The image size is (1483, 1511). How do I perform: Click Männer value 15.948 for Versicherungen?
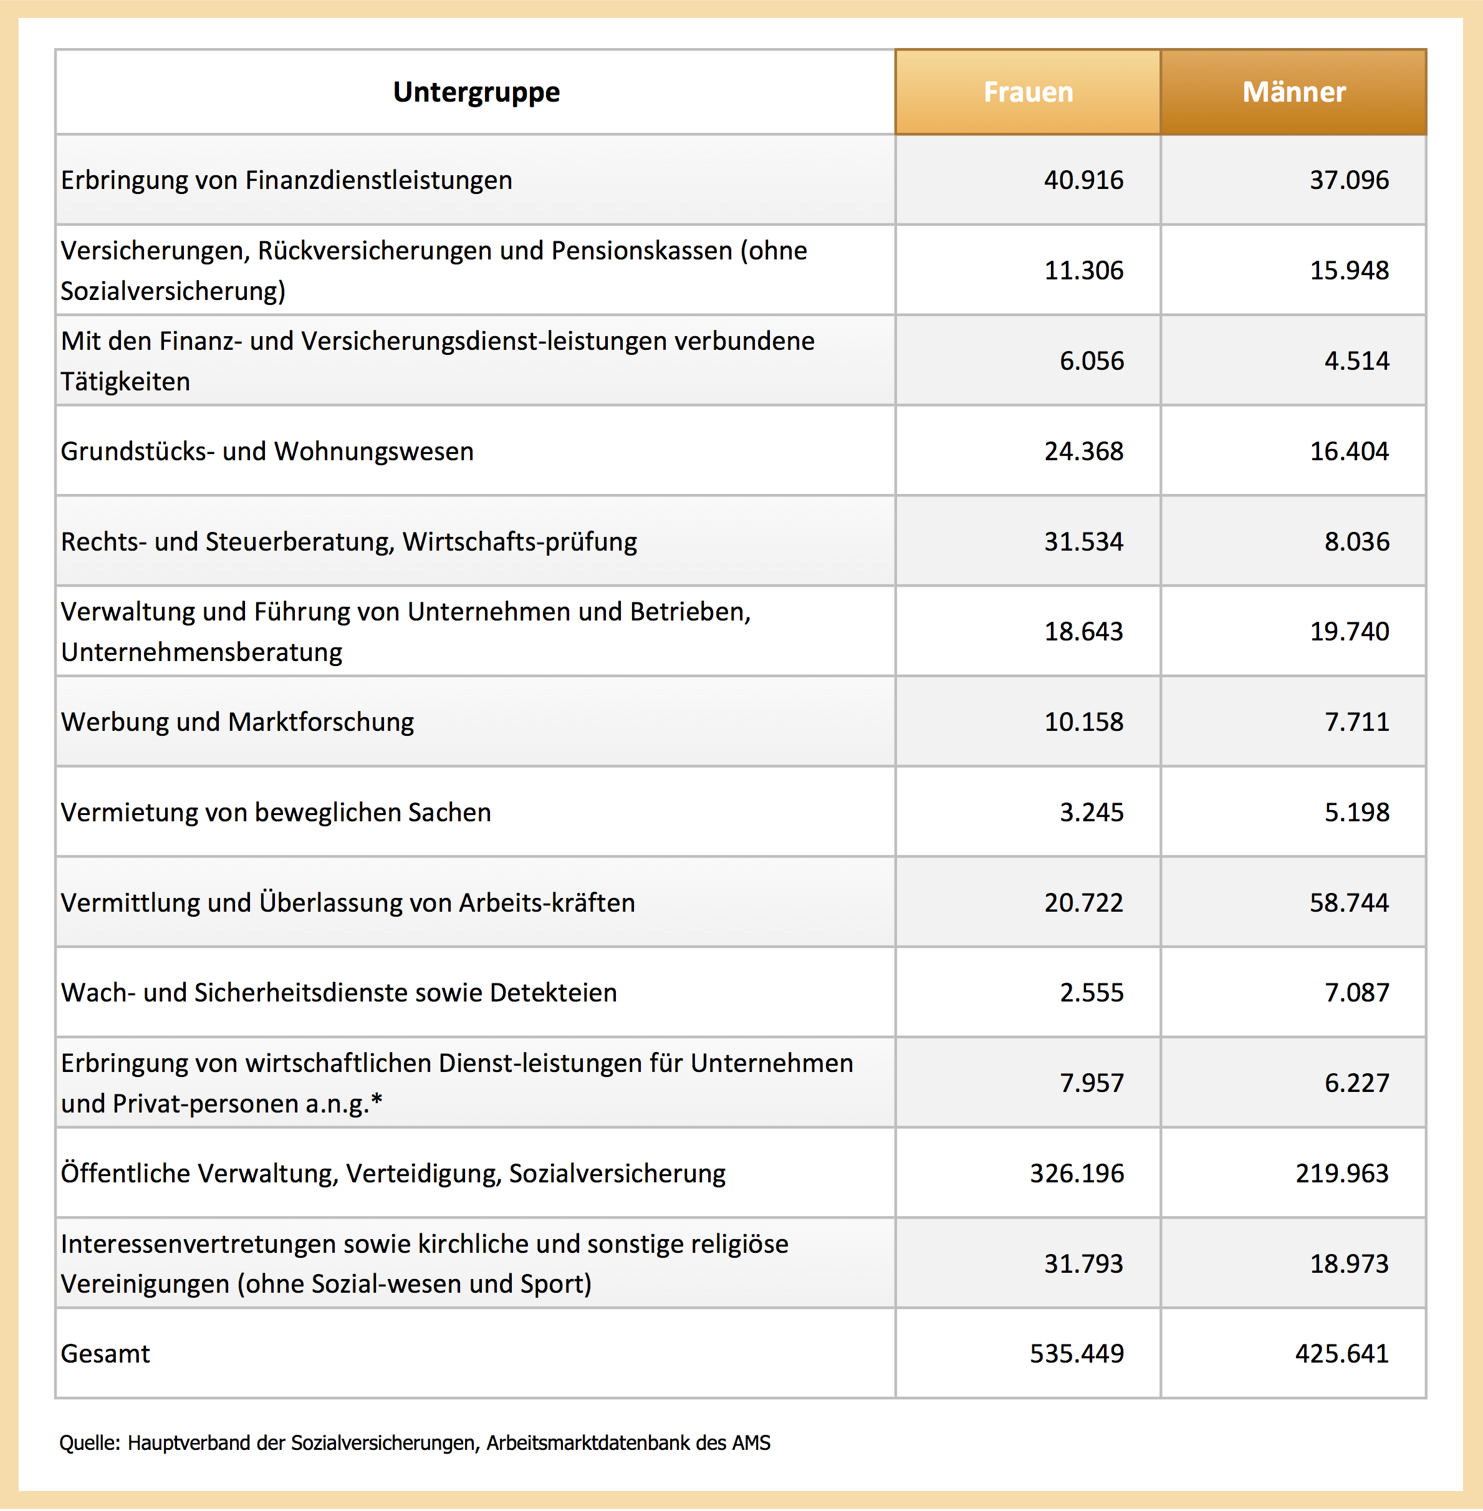pyautogui.click(x=1349, y=271)
